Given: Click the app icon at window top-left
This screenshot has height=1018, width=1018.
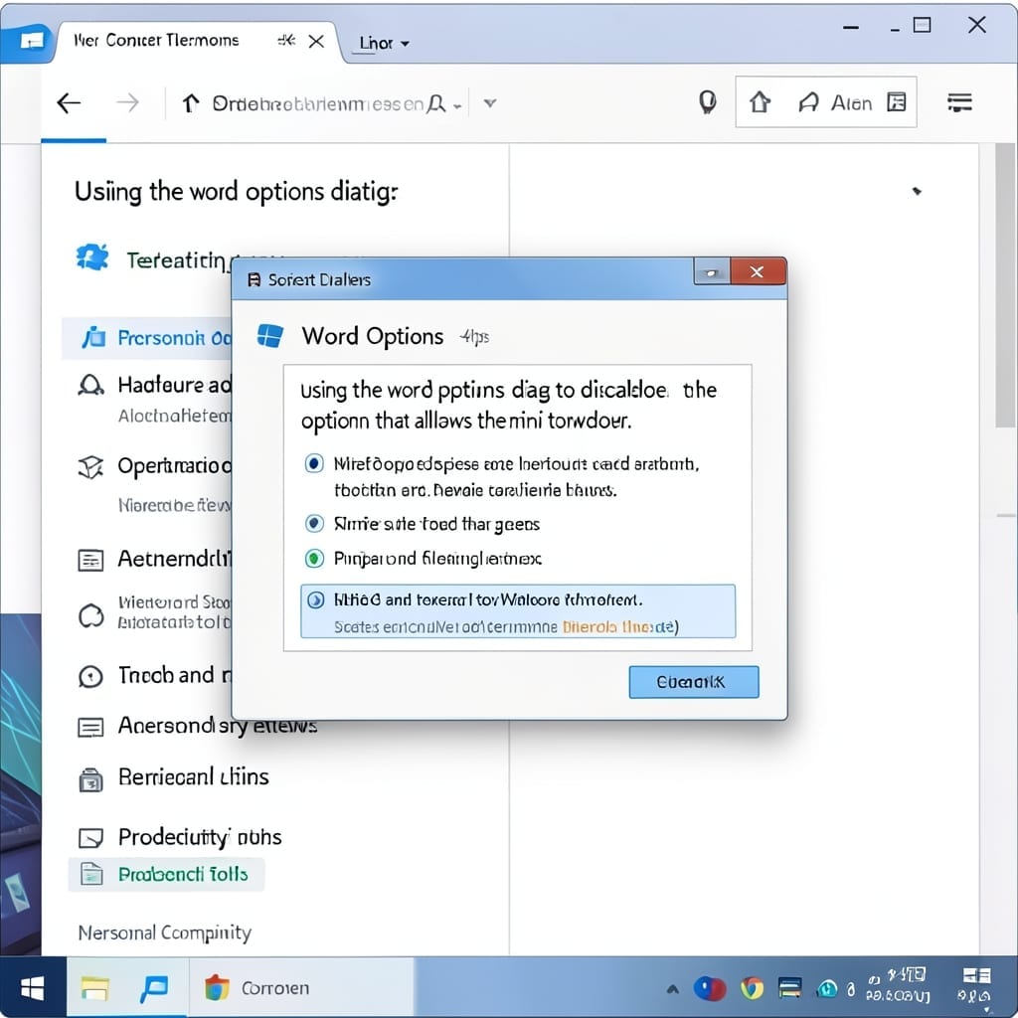Looking at the screenshot, I should point(31,42).
